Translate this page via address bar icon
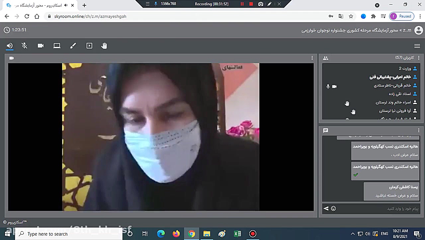This screenshot has height=240, width=425. [341, 16]
